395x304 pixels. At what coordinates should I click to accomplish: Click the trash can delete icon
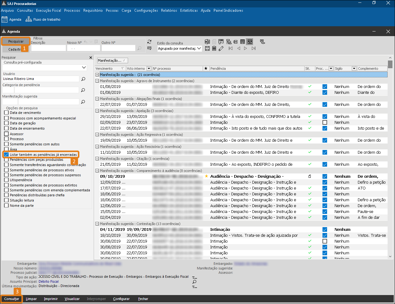pyautogui.click(x=214, y=48)
